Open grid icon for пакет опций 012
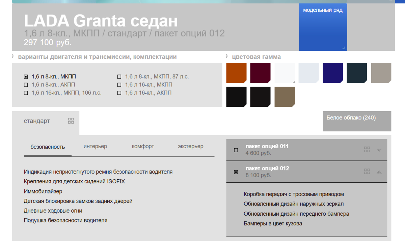The height and width of the screenshot is (244, 405). [x=367, y=172]
